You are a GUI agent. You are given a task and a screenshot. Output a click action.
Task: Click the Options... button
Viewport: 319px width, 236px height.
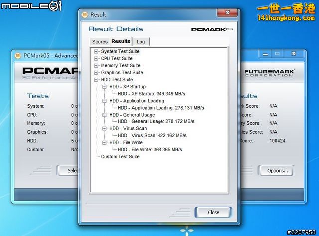click(277, 170)
